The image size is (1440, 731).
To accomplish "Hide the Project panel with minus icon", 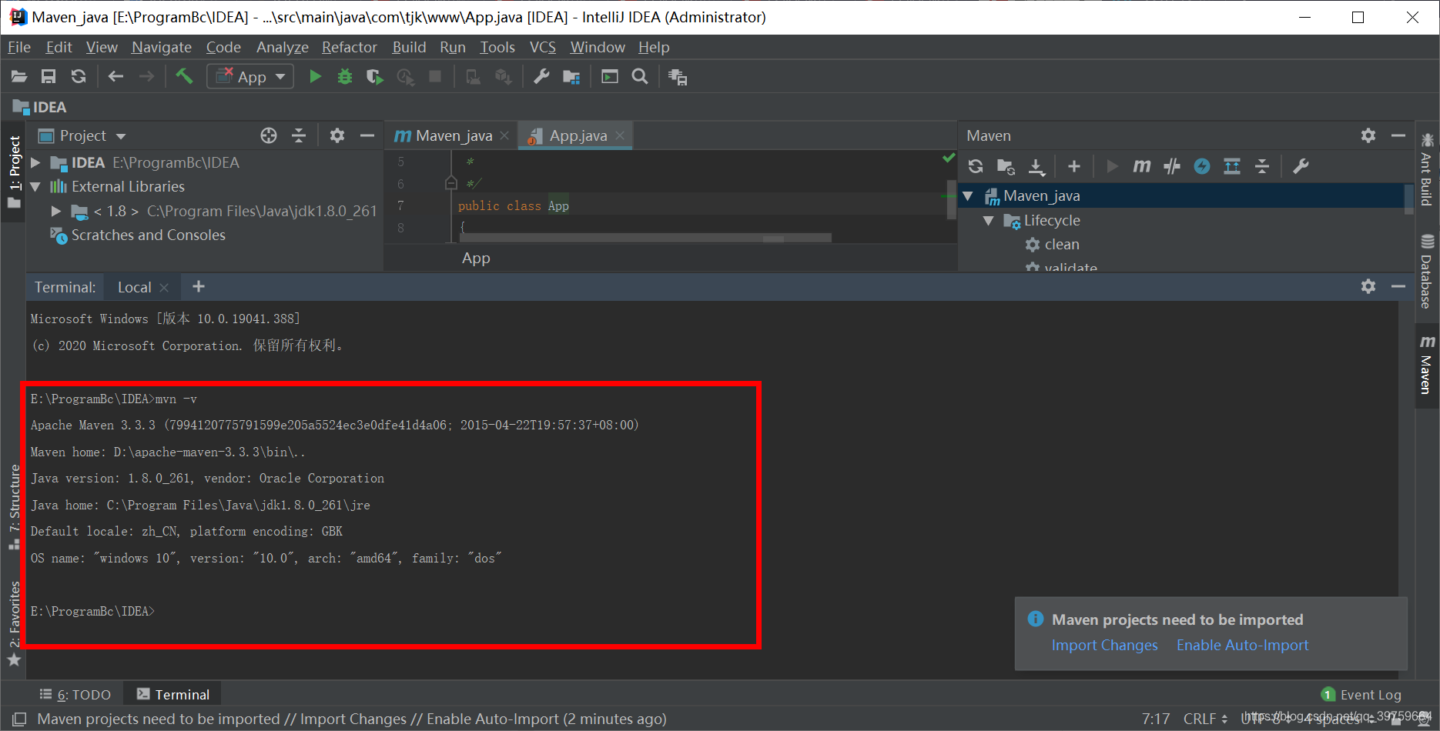I will [x=367, y=135].
